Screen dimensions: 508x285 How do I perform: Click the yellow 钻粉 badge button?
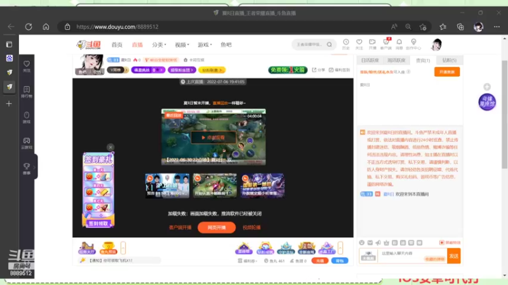(212, 70)
